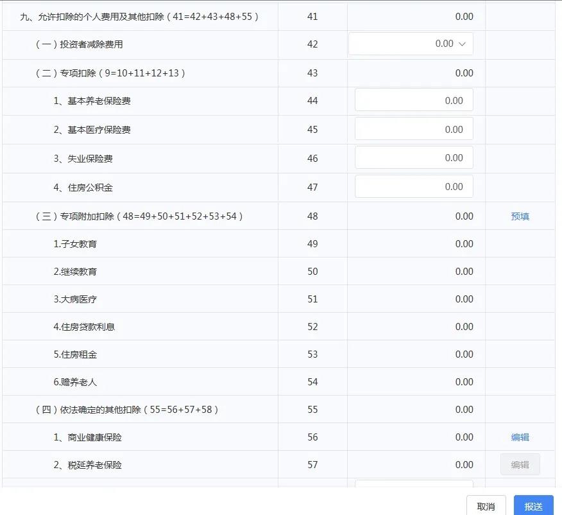Click the 住房租金 amount cell
Image resolution: width=562 pixels, height=515 pixels.
(411, 354)
